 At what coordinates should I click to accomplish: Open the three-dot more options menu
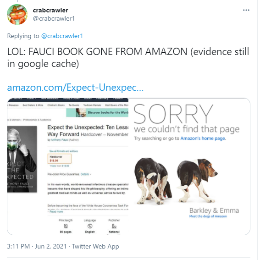tap(246, 10)
